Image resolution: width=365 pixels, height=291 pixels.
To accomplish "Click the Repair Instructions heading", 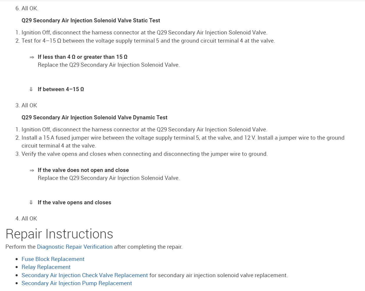I will tap(59, 234).
